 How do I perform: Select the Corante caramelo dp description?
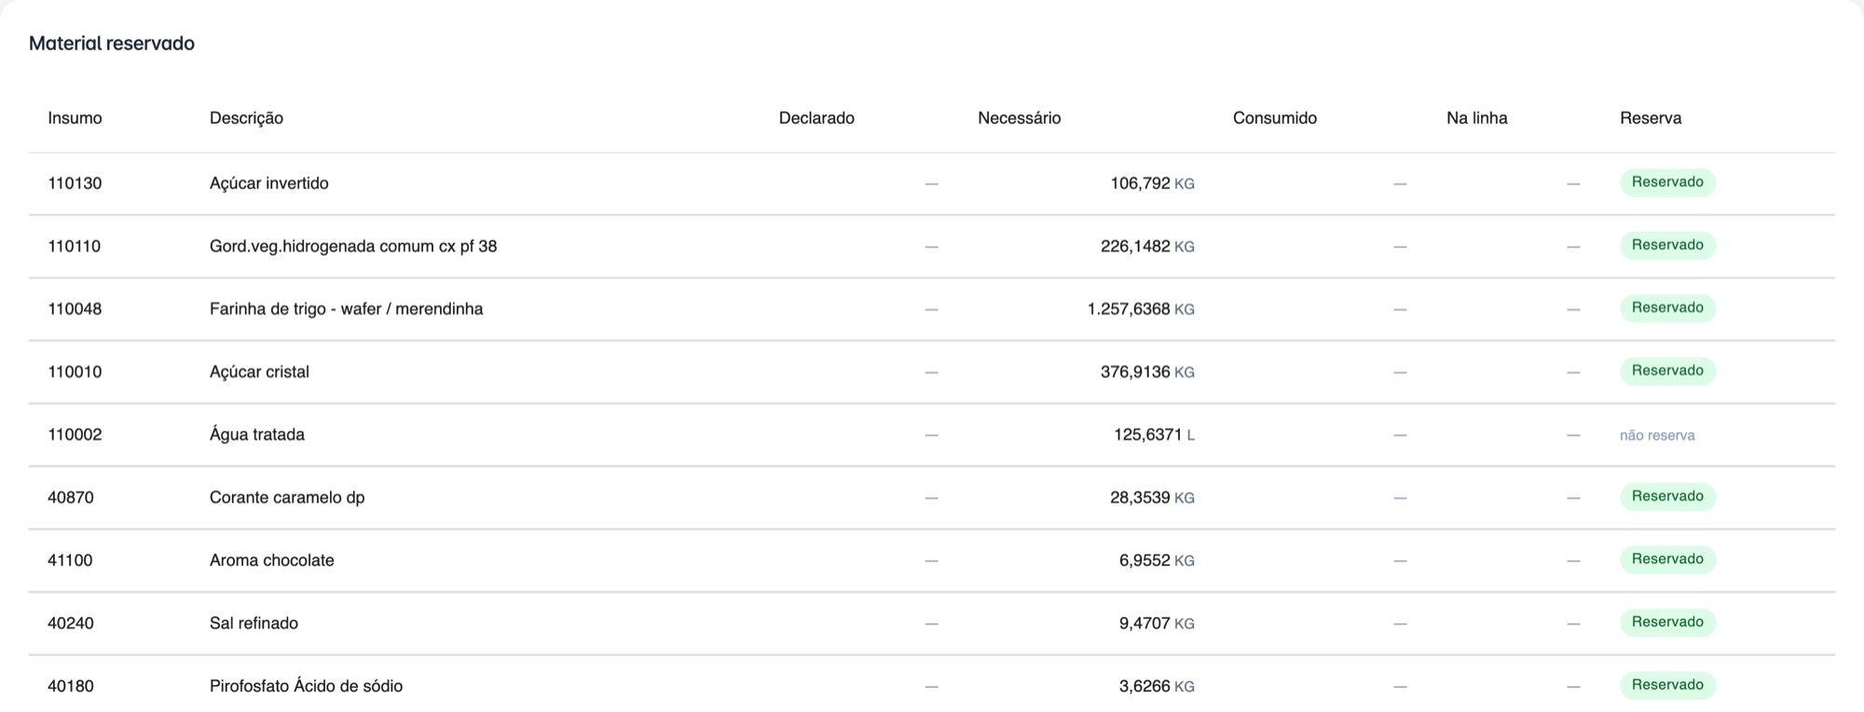287,498
